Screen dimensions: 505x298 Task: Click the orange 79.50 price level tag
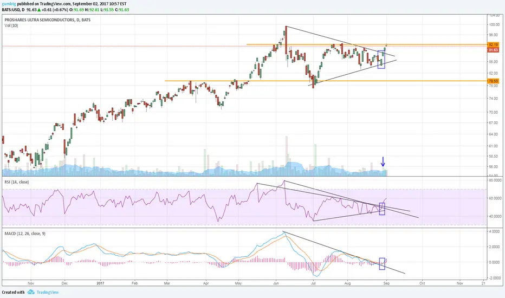click(x=493, y=81)
